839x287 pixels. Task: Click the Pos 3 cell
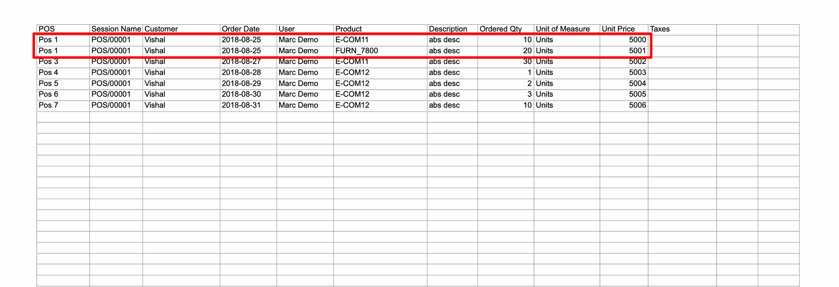63,62
